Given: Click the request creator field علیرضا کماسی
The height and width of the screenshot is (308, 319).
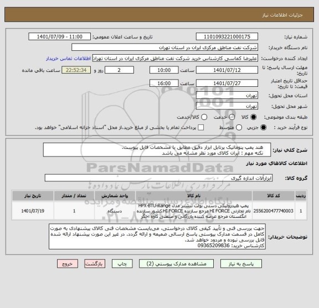Looking at the screenshot, I should coord(175,58).
